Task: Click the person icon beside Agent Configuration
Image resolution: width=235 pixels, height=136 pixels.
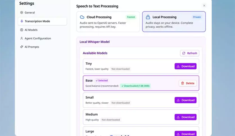Action: [x=22, y=38]
